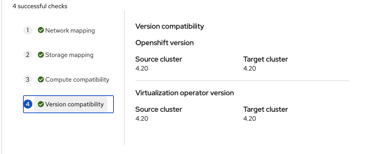Click the step number 1 badge

pyautogui.click(x=28, y=30)
